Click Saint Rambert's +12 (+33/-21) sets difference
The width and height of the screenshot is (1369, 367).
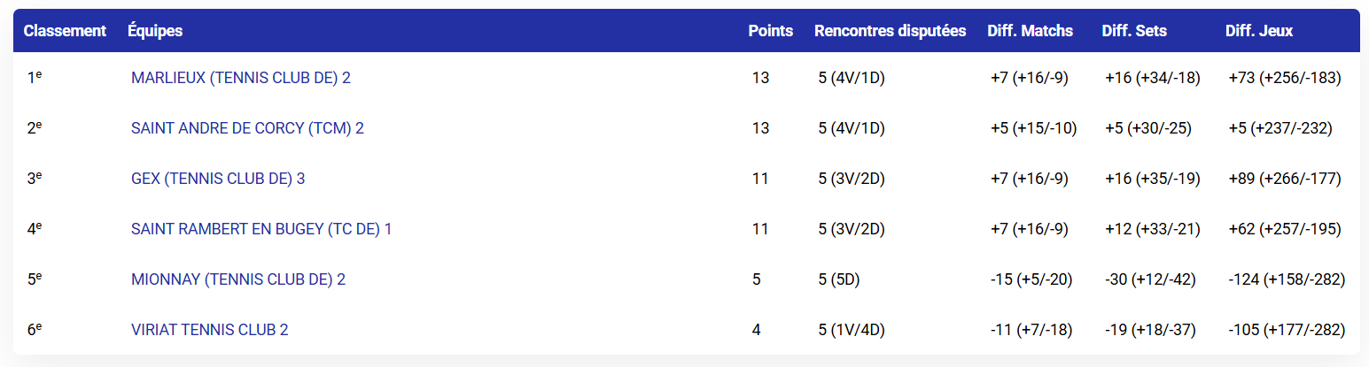[1152, 229]
